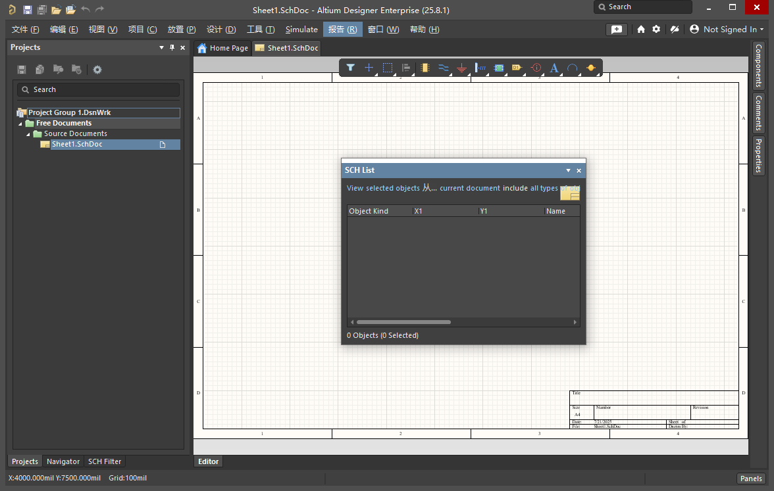The width and height of the screenshot is (774, 491).
Task: Select the arc drawing tool
Action: pyautogui.click(x=573, y=68)
